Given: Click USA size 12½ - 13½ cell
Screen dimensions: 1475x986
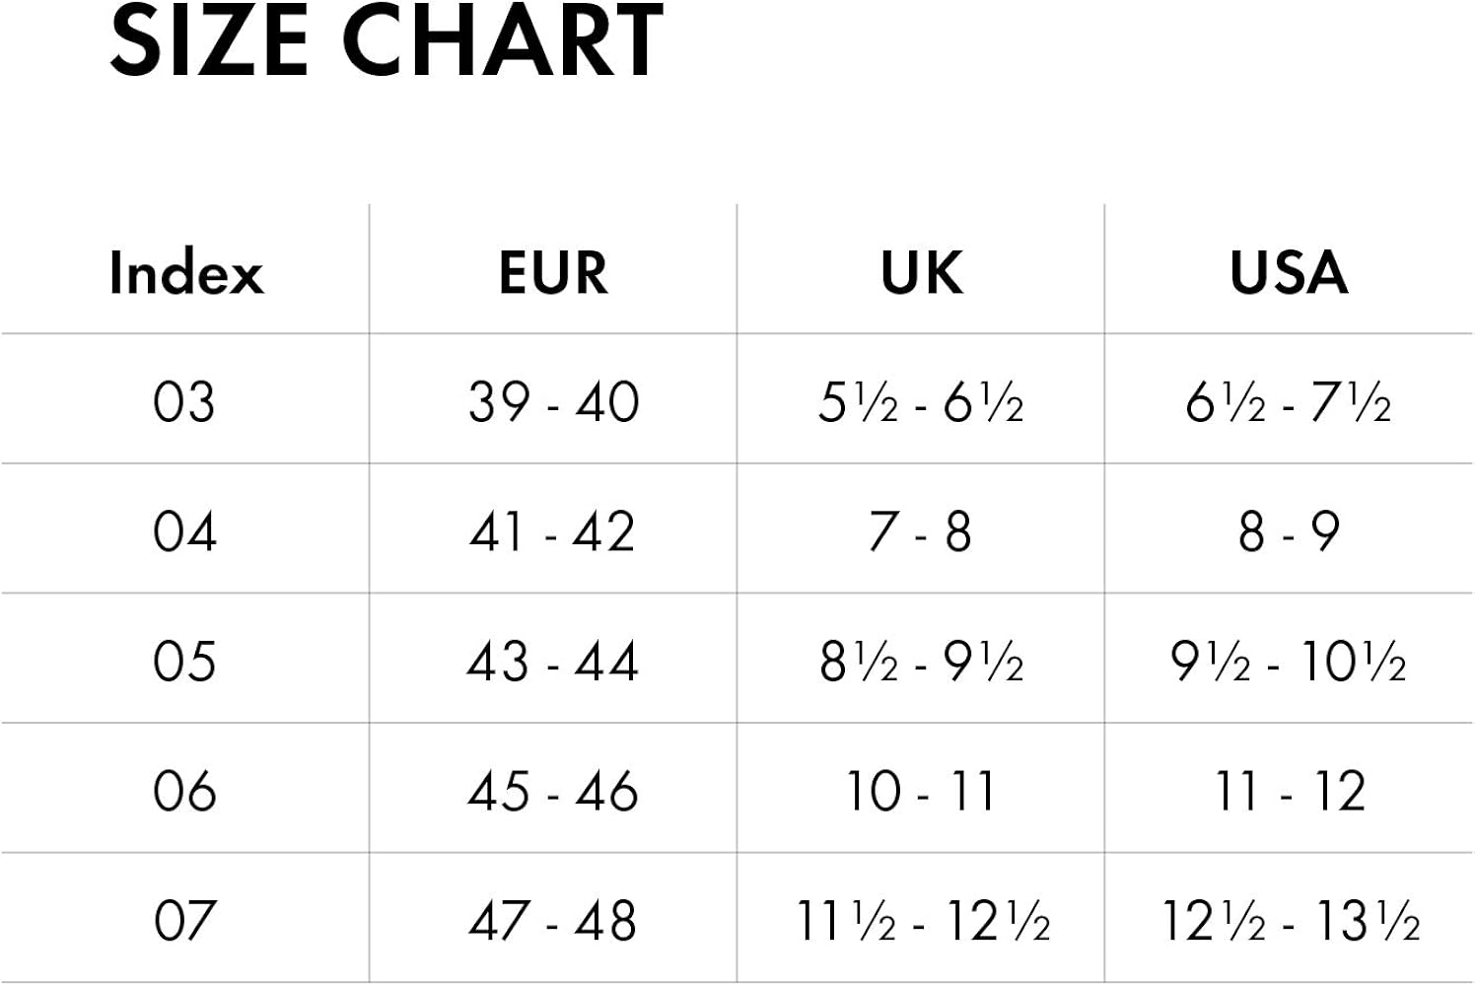Looking at the screenshot, I should tap(1289, 920).
